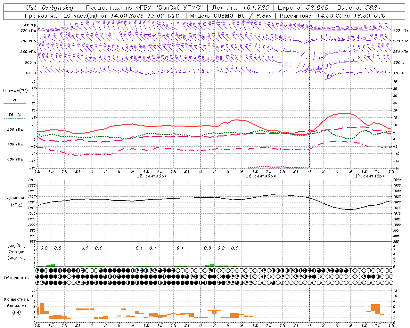Click the "Прогноз на 120 часа(ов)" text

61,16
